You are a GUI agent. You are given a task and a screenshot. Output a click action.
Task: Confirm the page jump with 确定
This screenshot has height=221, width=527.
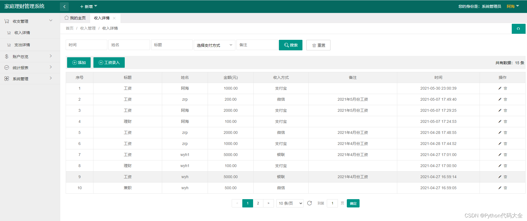click(x=353, y=203)
